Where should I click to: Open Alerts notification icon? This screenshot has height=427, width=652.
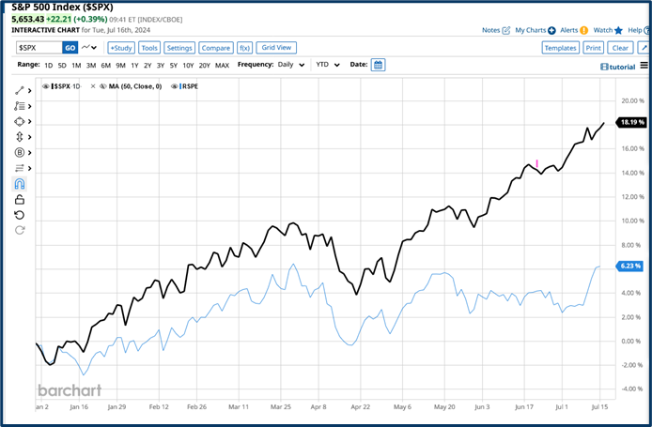(584, 30)
